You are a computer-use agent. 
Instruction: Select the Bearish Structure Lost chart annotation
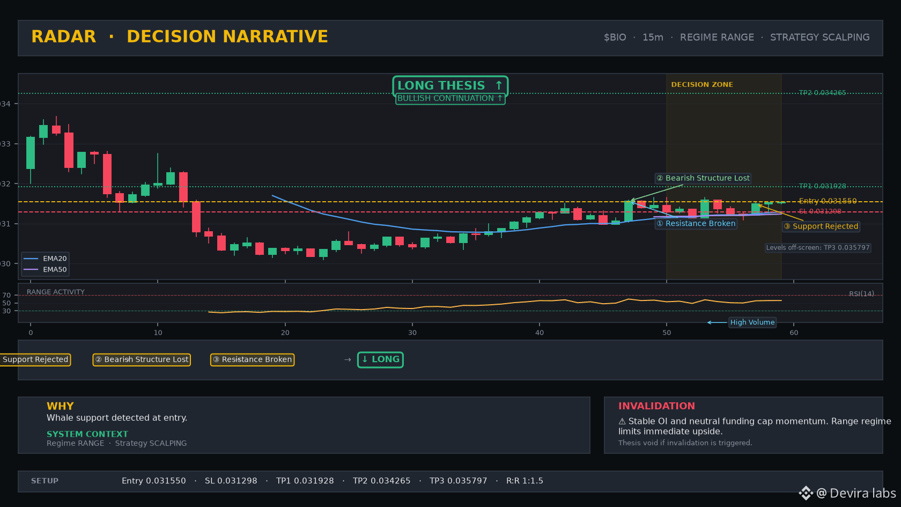(x=703, y=178)
